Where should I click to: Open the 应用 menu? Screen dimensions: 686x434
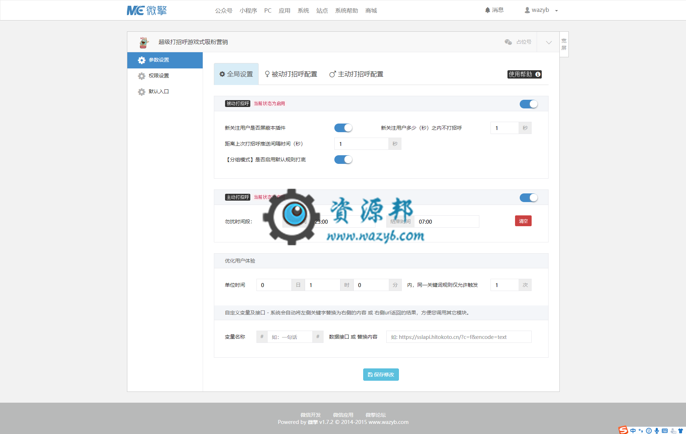(284, 10)
